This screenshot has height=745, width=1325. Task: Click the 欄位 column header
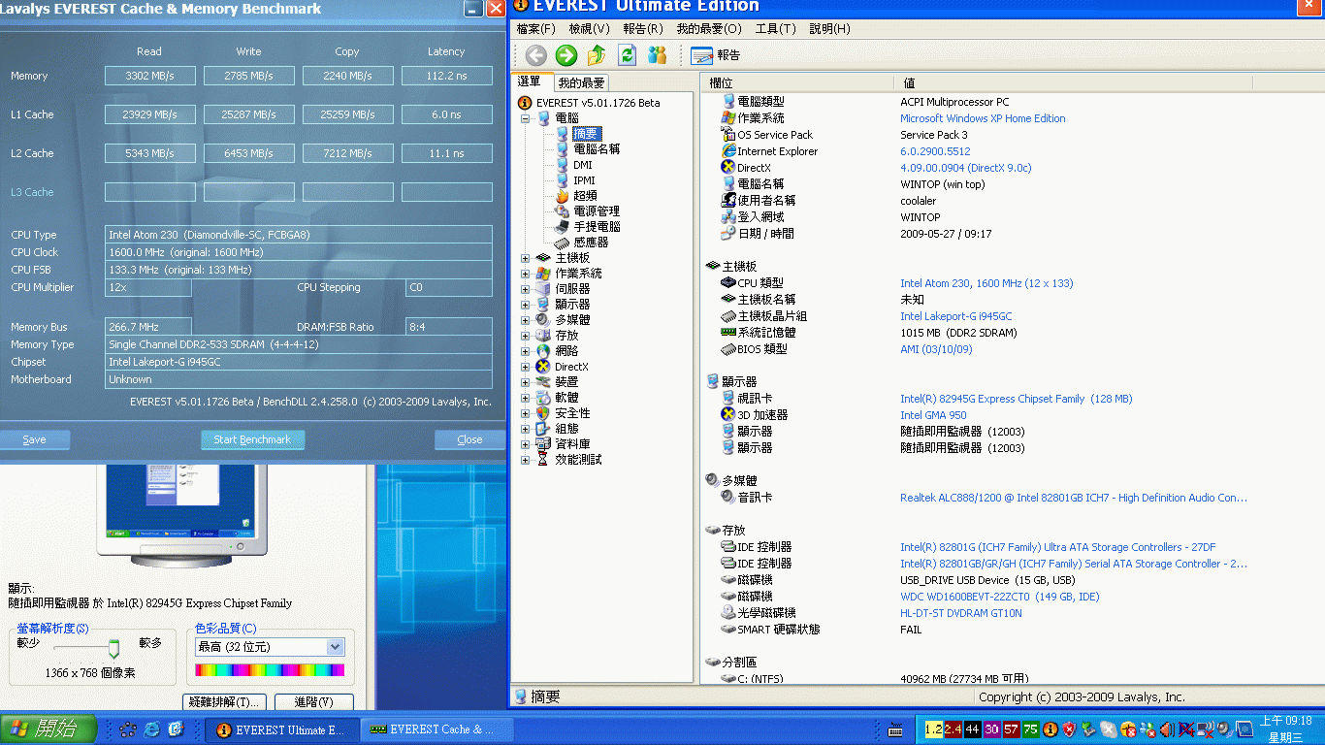coord(796,83)
